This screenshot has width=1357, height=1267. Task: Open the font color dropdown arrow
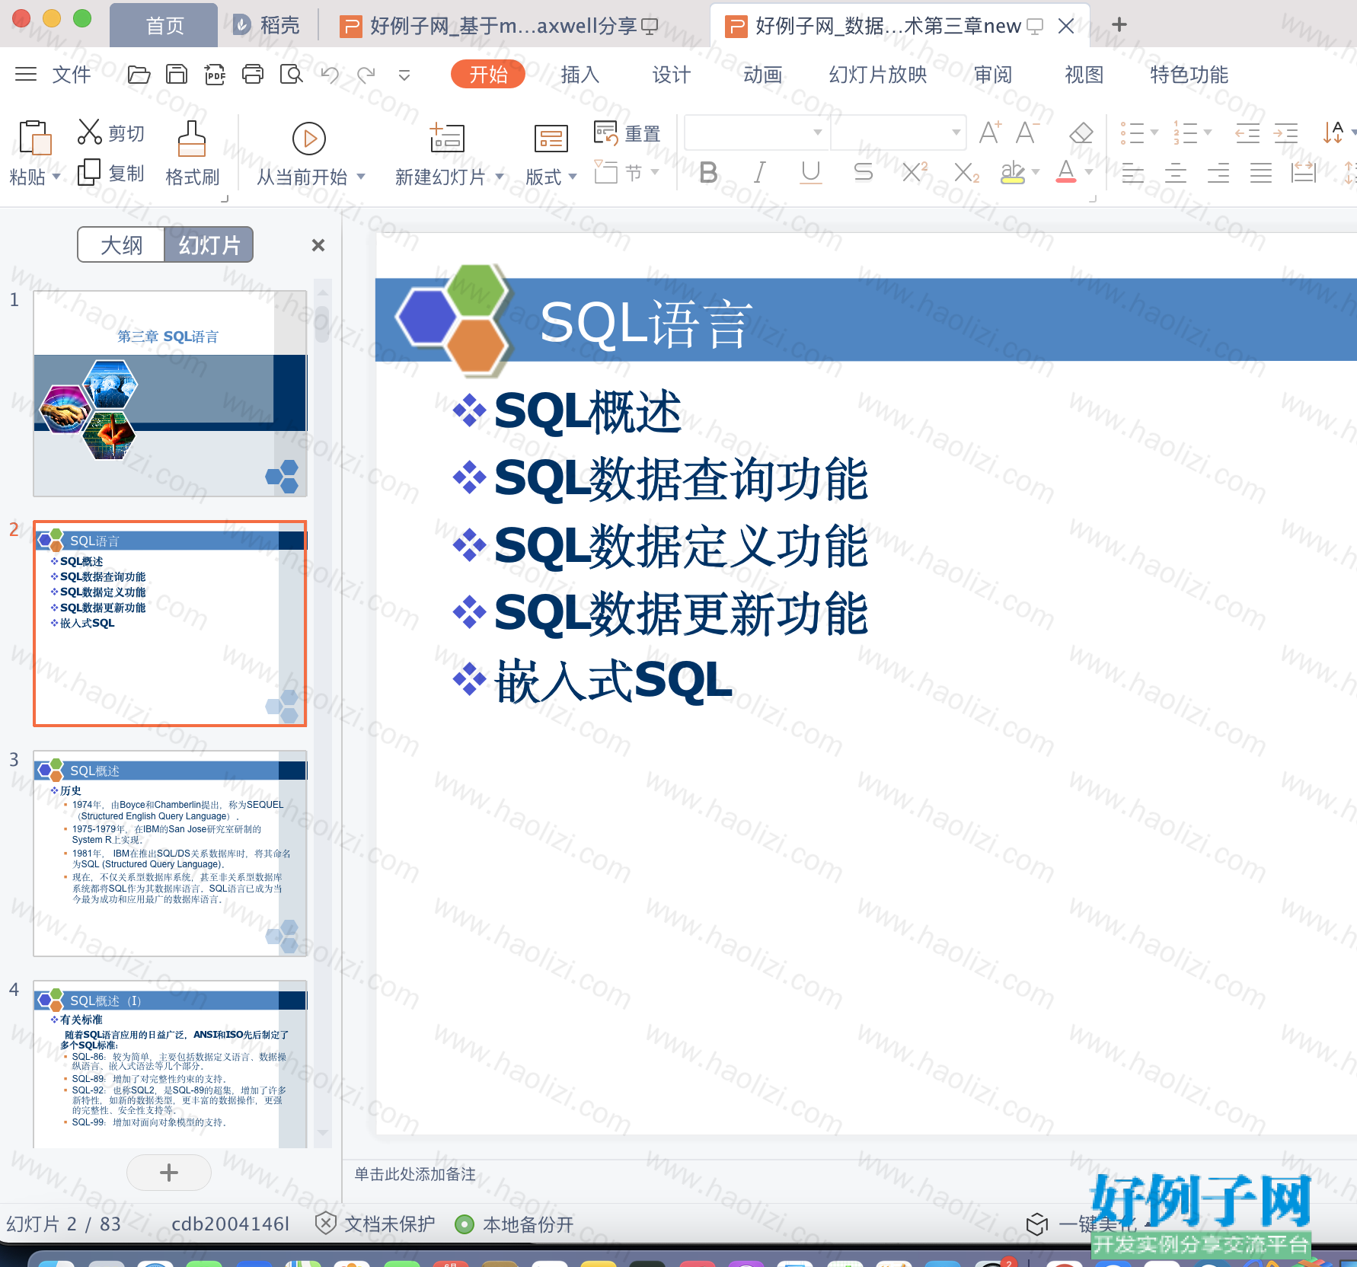click(1089, 173)
